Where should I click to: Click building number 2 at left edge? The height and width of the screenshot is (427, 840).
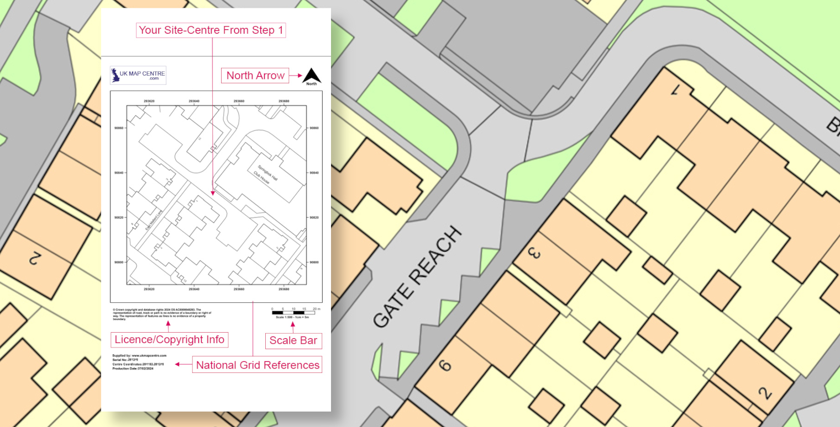pos(34,258)
